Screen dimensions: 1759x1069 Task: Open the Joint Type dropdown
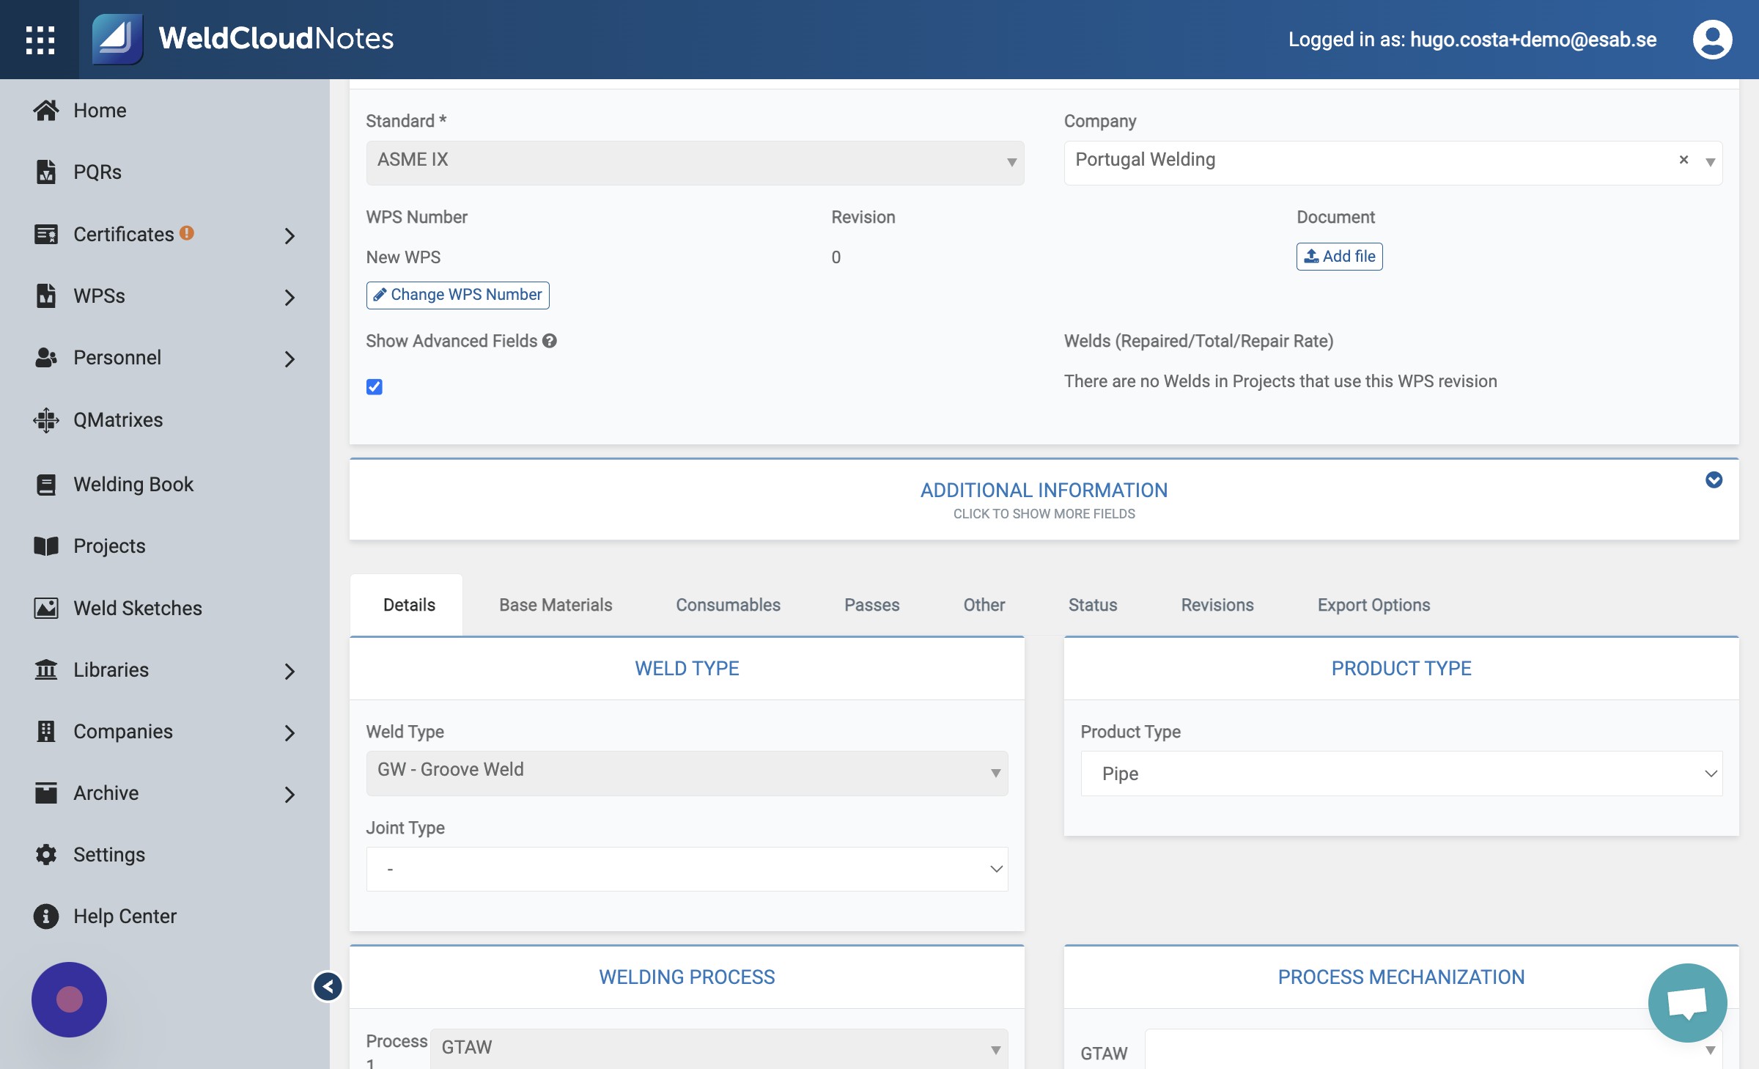(x=687, y=869)
